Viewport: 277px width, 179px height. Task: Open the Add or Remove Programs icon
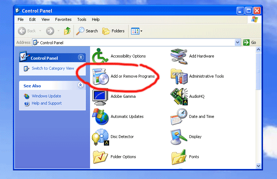click(x=100, y=76)
